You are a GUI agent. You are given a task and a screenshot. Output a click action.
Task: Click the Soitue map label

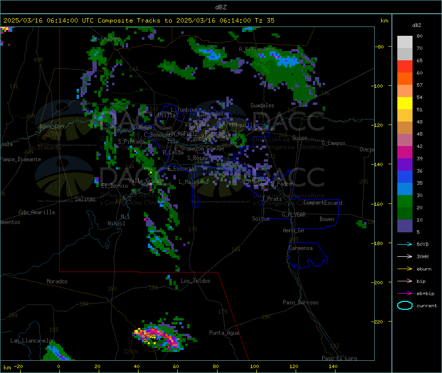point(261,219)
